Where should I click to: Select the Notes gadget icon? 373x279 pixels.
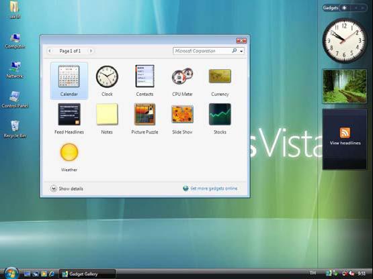tap(107, 114)
